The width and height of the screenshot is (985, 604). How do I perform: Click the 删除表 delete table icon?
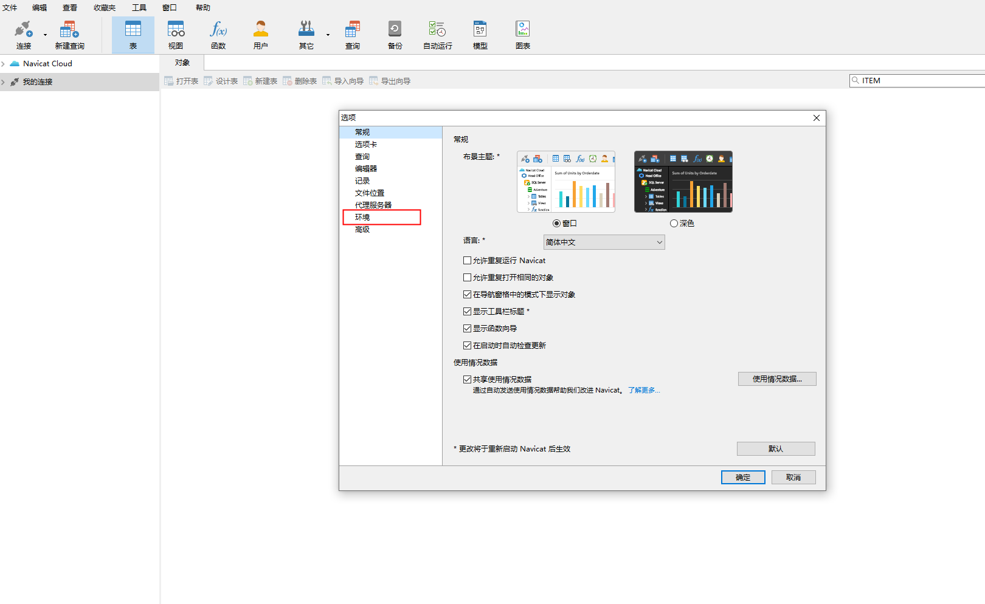[287, 81]
